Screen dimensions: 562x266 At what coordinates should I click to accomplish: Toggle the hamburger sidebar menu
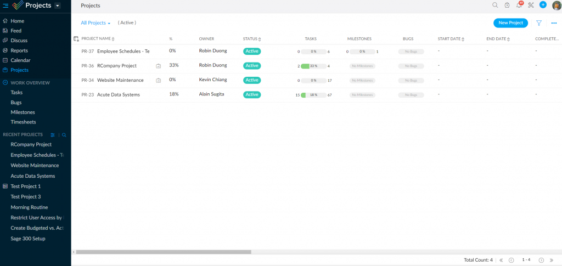coord(5,5)
